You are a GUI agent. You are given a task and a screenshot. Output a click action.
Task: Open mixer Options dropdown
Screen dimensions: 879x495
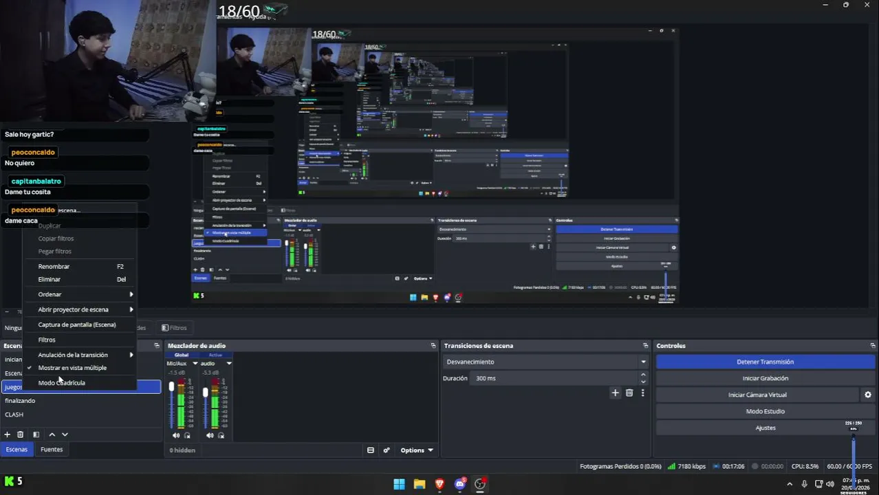coord(417,450)
